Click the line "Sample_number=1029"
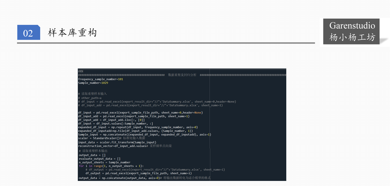This screenshot has width=390, height=186. (93, 83)
